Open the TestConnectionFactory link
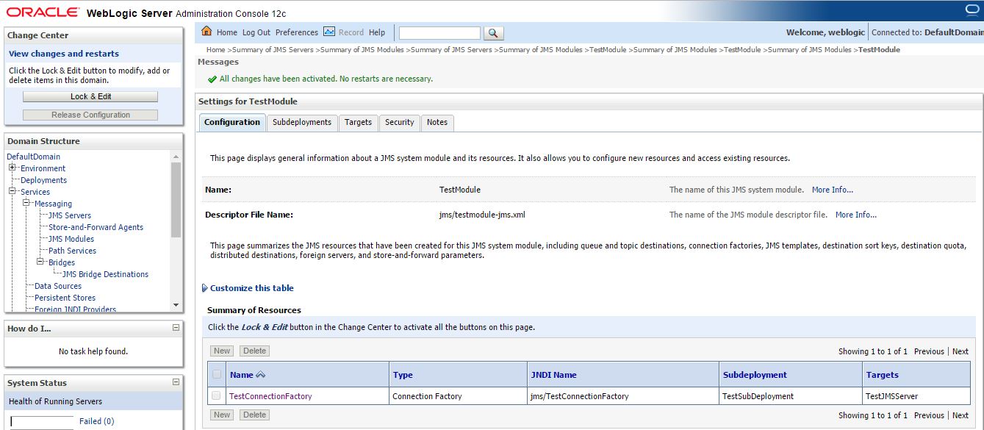Screen dimensions: 984x430 click(x=270, y=396)
